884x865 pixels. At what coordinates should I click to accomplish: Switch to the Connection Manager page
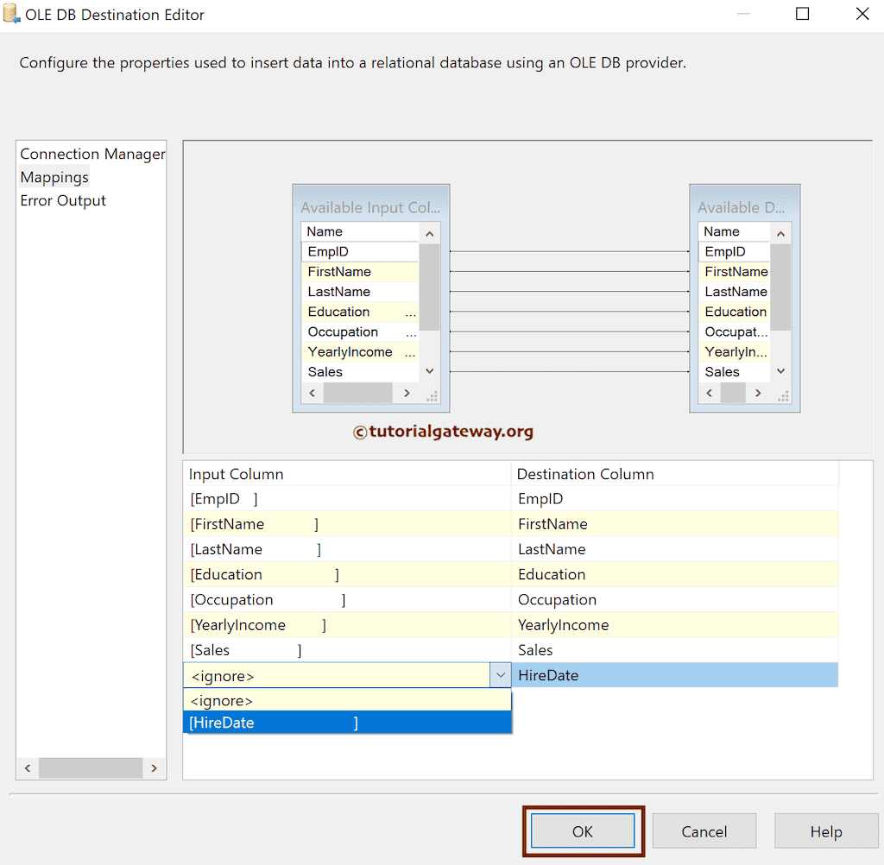[92, 154]
